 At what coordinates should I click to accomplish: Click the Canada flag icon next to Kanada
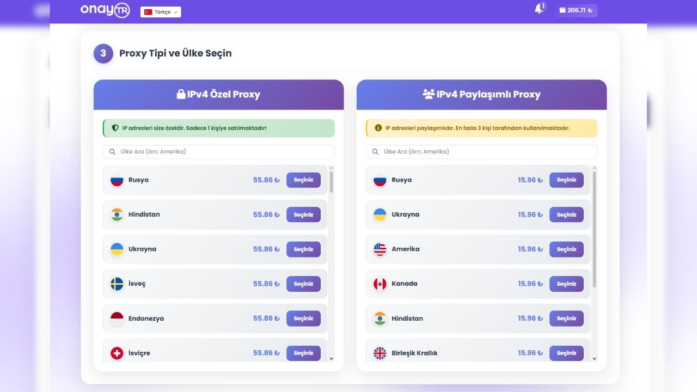point(380,284)
